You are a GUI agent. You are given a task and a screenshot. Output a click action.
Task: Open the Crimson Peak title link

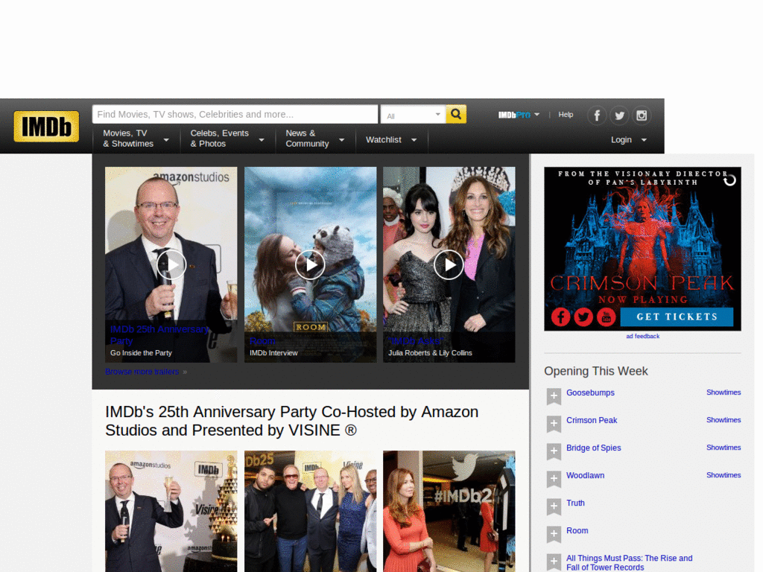tap(591, 420)
